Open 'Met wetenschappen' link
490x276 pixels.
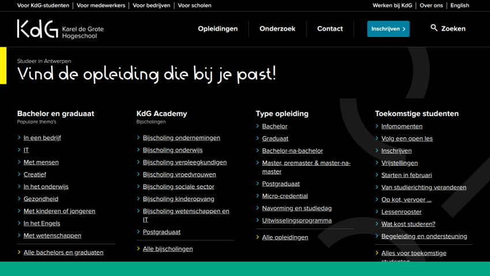click(x=52, y=236)
